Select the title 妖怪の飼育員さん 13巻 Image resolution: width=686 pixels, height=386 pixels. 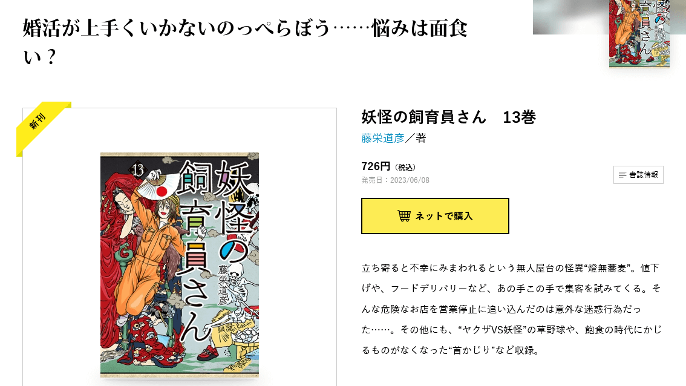[x=448, y=117]
